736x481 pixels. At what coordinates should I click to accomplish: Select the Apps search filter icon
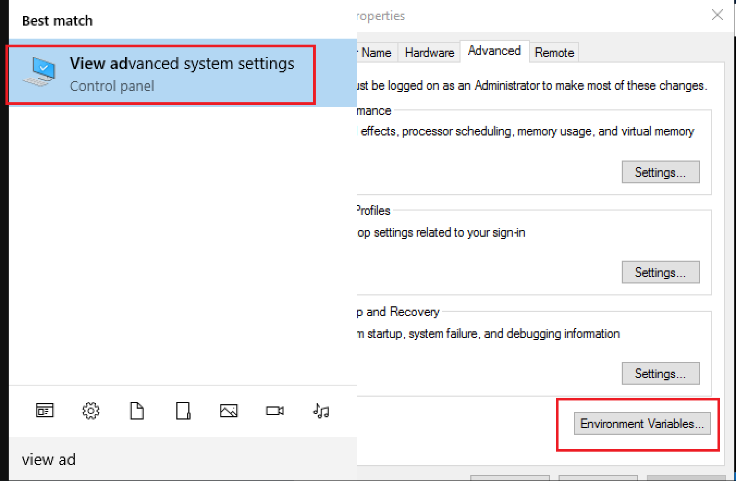(x=44, y=411)
